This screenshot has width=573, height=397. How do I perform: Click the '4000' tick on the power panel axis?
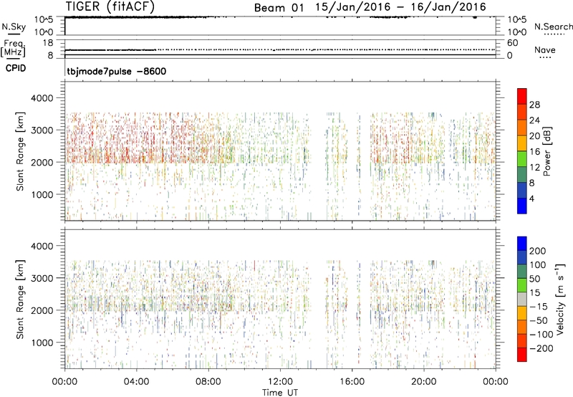(x=42, y=98)
